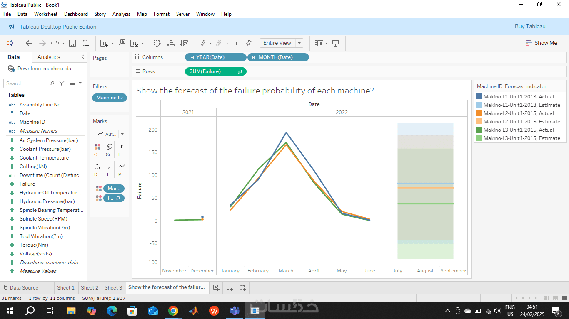The height and width of the screenshot is (319, 569).
Task: Click the Makino-L3-Unit1-2015, Estimate legend swatch
Action: [x=479, y=138]
